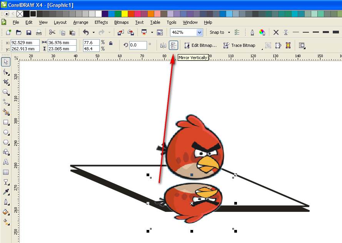Screen dimensions: 342x243
Task: Select the Shape tool
Action: click(6, 72)
